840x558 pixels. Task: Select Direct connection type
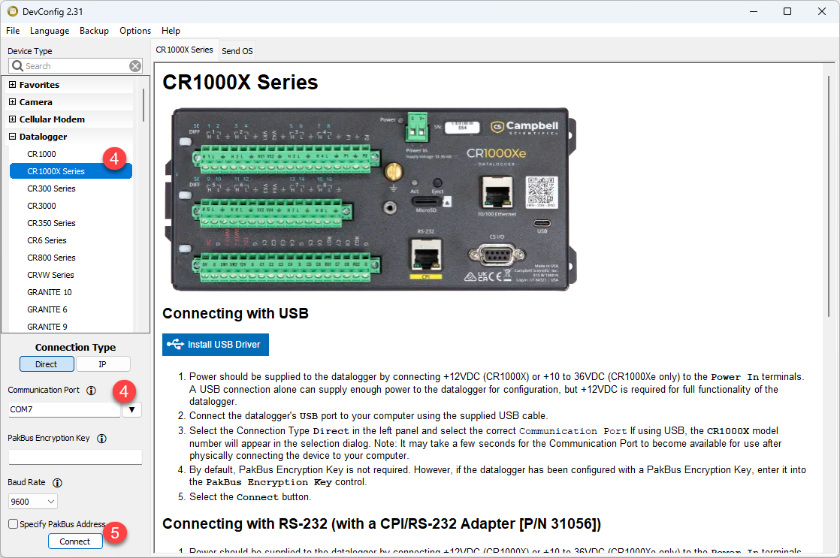click(x=47, y=364)
